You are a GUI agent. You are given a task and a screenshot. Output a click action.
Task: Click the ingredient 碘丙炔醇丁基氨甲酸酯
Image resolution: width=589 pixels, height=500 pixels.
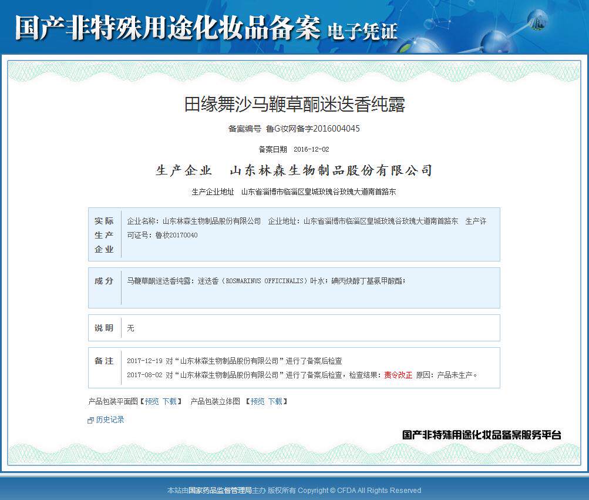367,281
